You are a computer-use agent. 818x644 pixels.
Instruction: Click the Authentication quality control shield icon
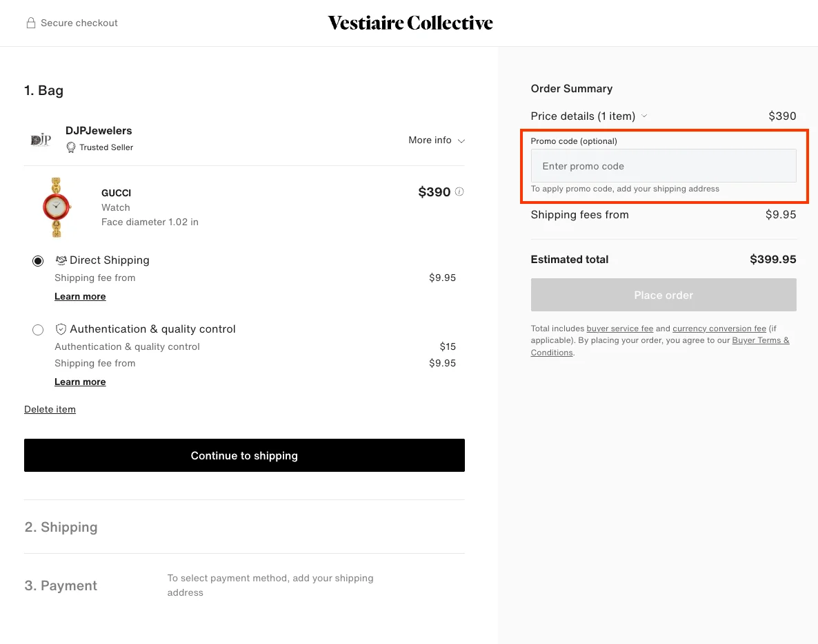coord(61,329)
